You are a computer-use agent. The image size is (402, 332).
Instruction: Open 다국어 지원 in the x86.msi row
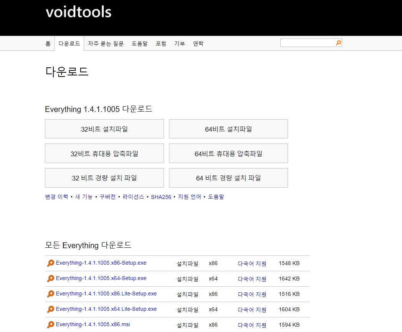pos(252,325)
